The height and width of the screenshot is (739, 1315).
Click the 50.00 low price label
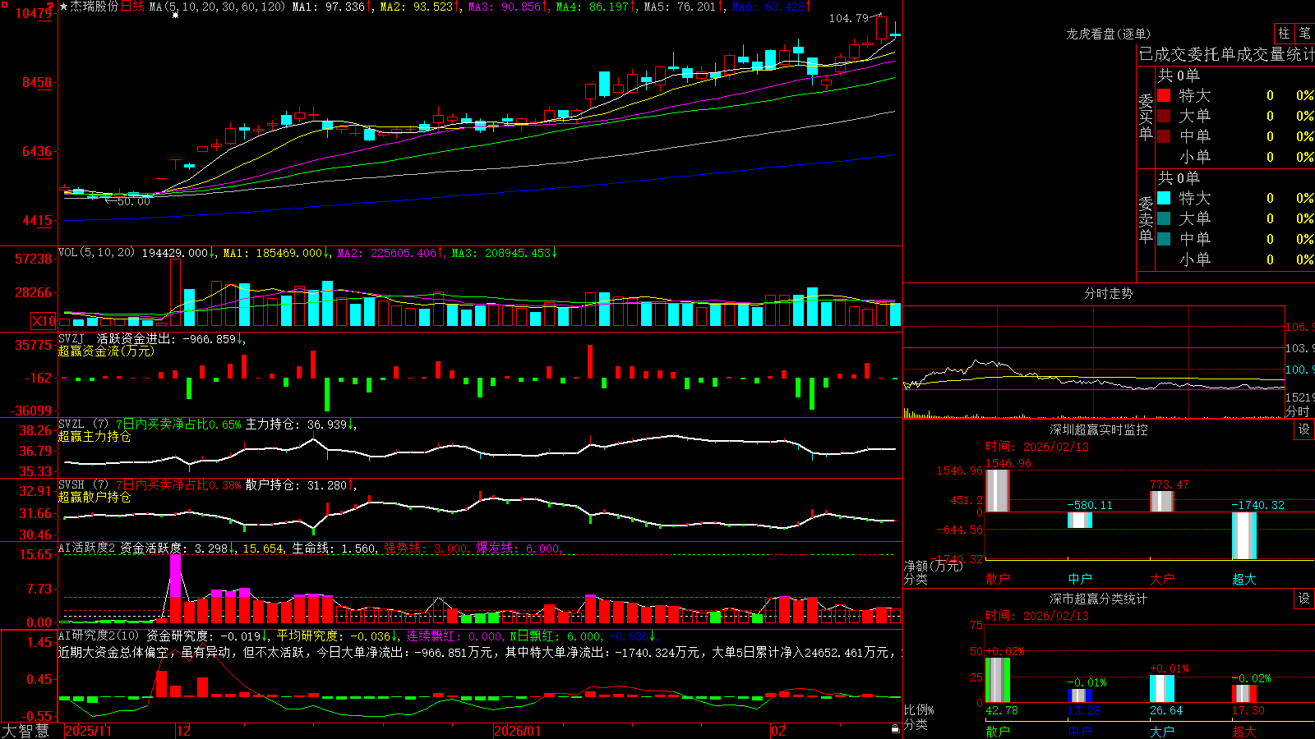134,201
